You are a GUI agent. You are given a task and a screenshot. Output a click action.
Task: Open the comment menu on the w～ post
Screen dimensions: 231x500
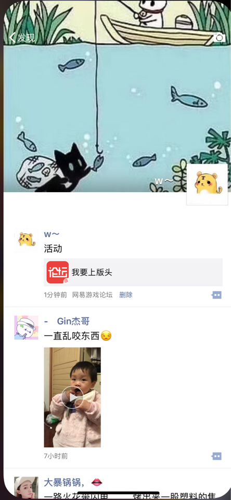click(216, 295)
